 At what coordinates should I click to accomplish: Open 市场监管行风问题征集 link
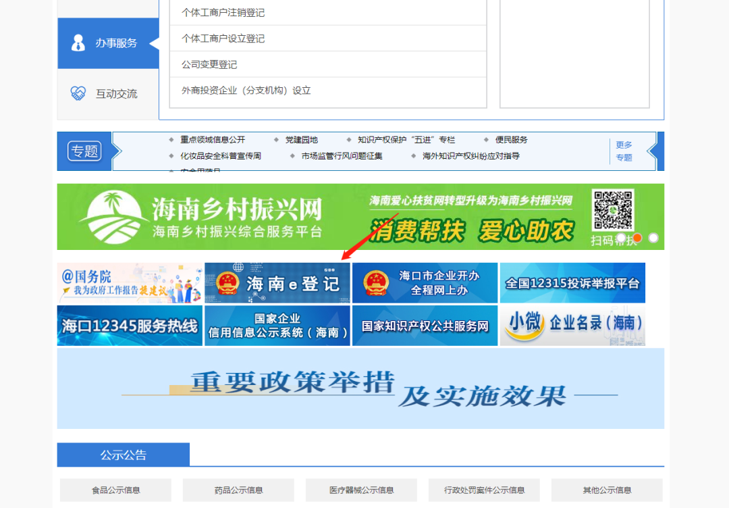point(342,156)
